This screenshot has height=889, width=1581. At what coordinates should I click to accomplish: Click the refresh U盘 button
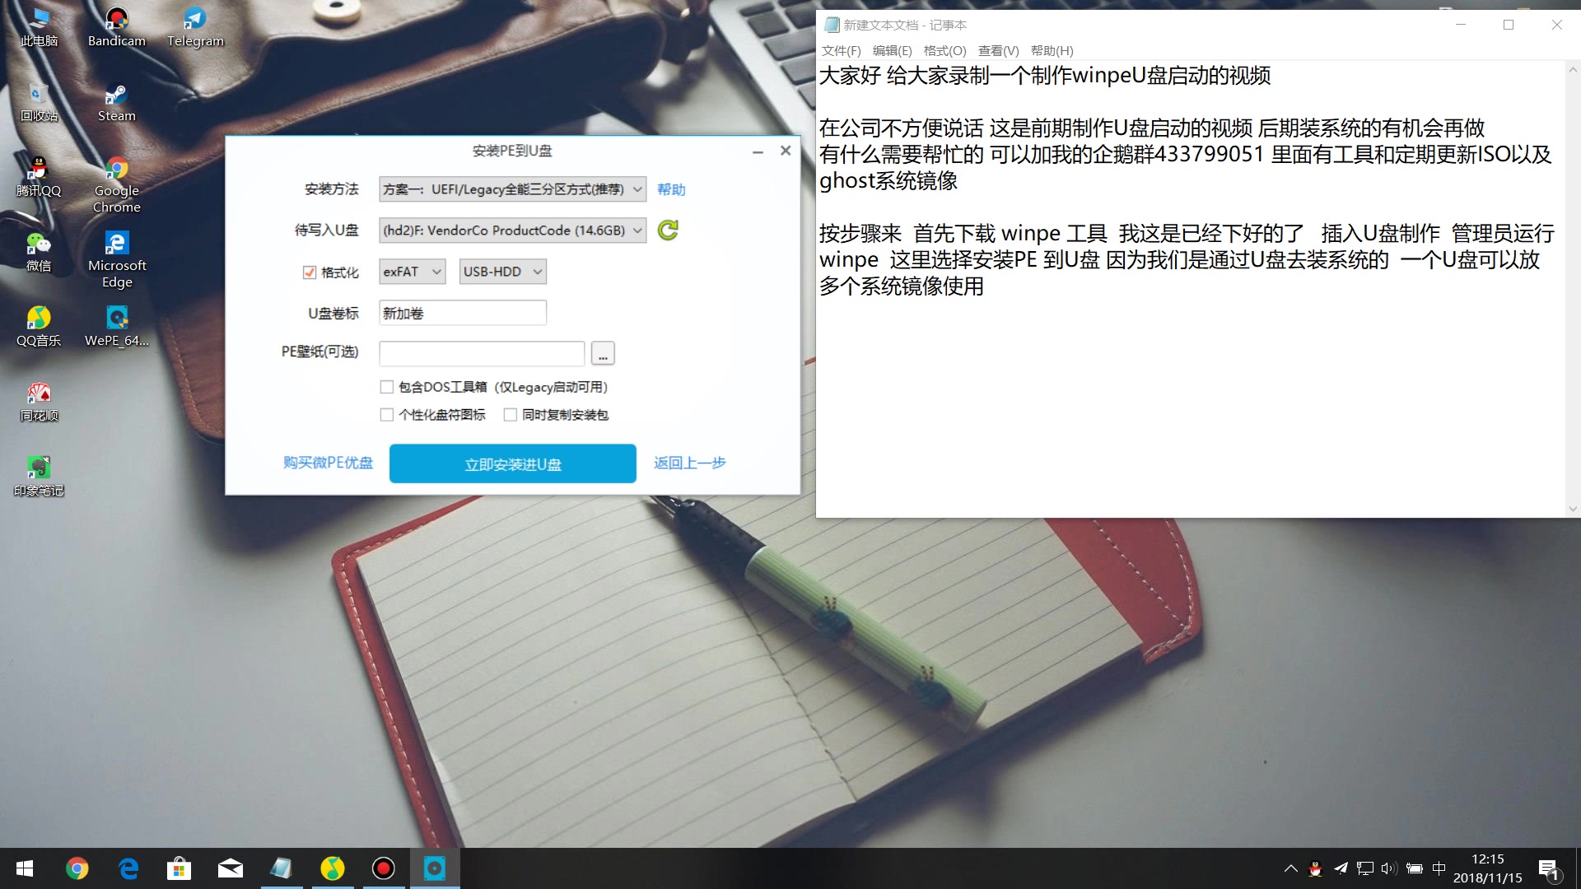667,230
